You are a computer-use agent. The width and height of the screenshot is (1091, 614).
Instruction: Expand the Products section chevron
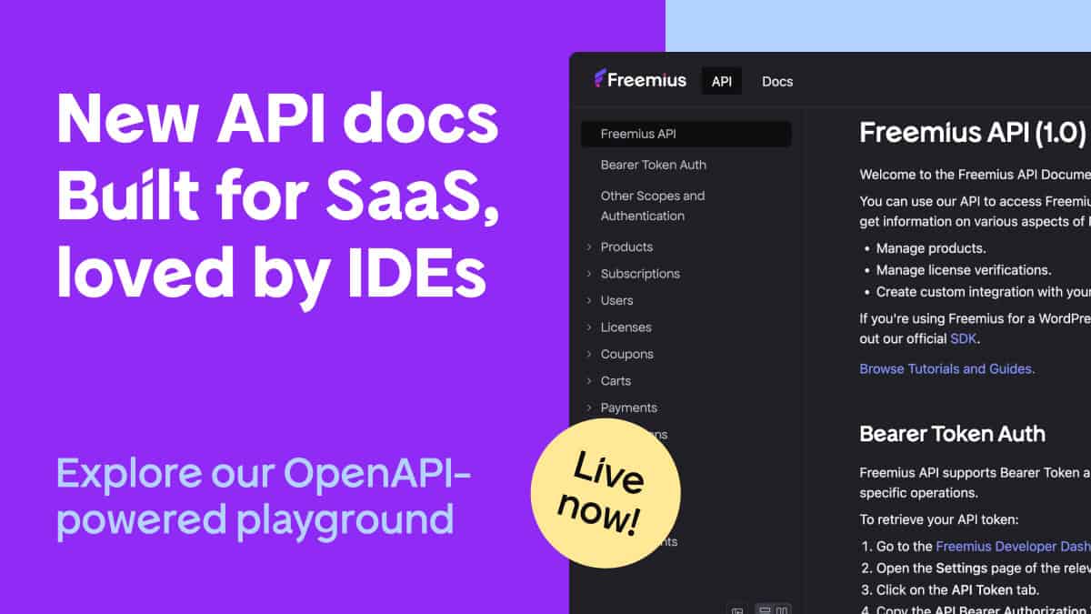point(589,247)
